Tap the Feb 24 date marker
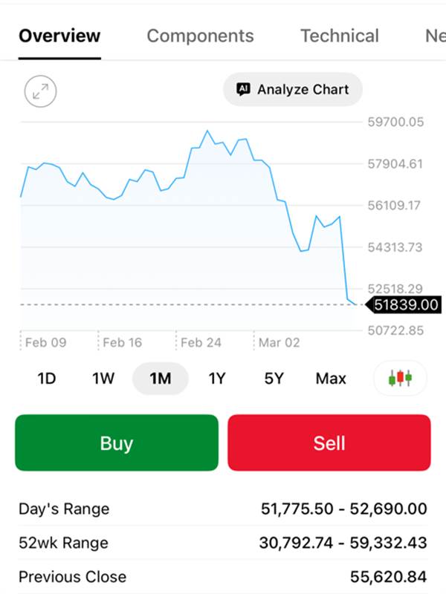The image size is (446, 594). tap(201, 342)
